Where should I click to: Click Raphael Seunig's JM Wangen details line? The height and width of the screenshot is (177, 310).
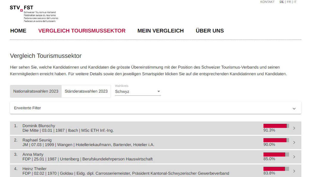click(88, 145)
